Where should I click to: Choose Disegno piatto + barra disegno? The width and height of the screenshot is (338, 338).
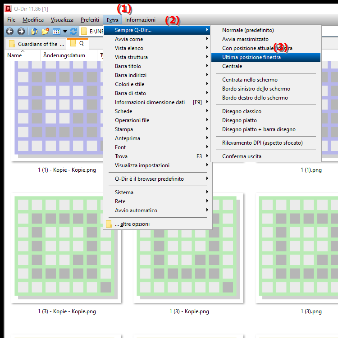coord(265,129)
